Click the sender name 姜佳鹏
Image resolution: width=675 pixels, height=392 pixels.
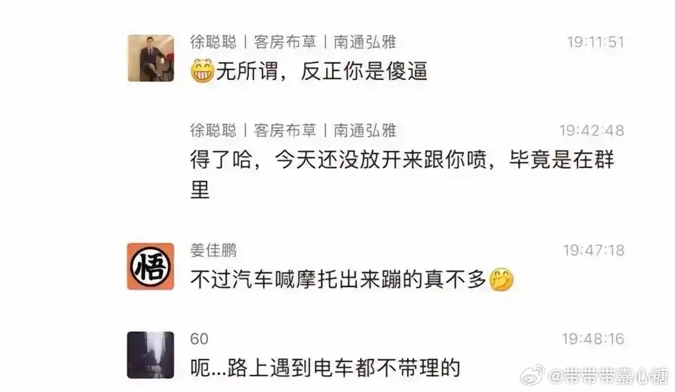214,250
